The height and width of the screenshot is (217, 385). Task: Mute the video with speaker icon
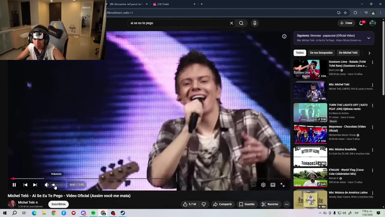pos(46,185)
